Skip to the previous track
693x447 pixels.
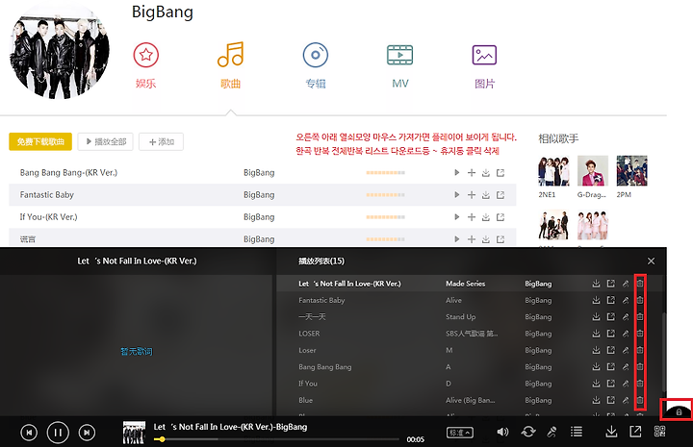pos(29,433)
